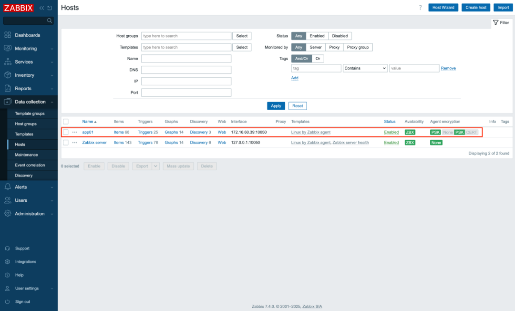Click into the tag name field
Image resolution: width=515 pixels, height=311 pixels.
(316, 68)
